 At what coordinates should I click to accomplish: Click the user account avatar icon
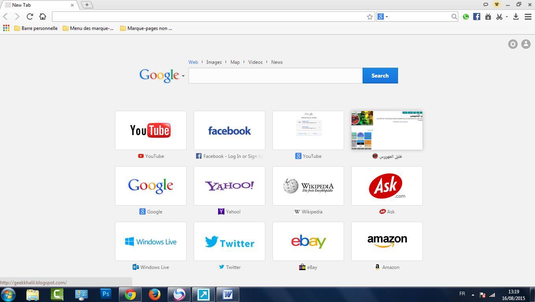(x=526, y=44)
